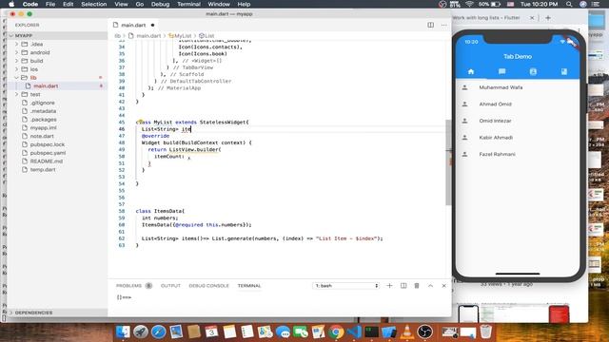This screenshot has width=609, height=342.
Task: Tap Kabir Ahmadi list item
Action: [518, 138]
